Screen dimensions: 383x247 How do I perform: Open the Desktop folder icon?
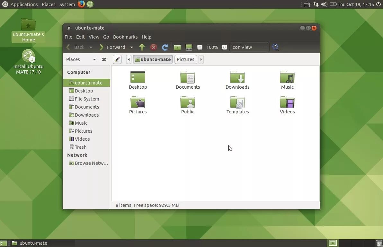tap(138, 80)
